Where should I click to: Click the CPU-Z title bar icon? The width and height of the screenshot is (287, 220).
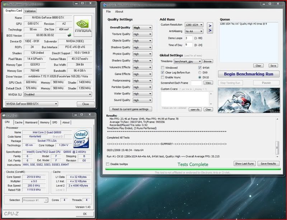[x=4, y=116]
